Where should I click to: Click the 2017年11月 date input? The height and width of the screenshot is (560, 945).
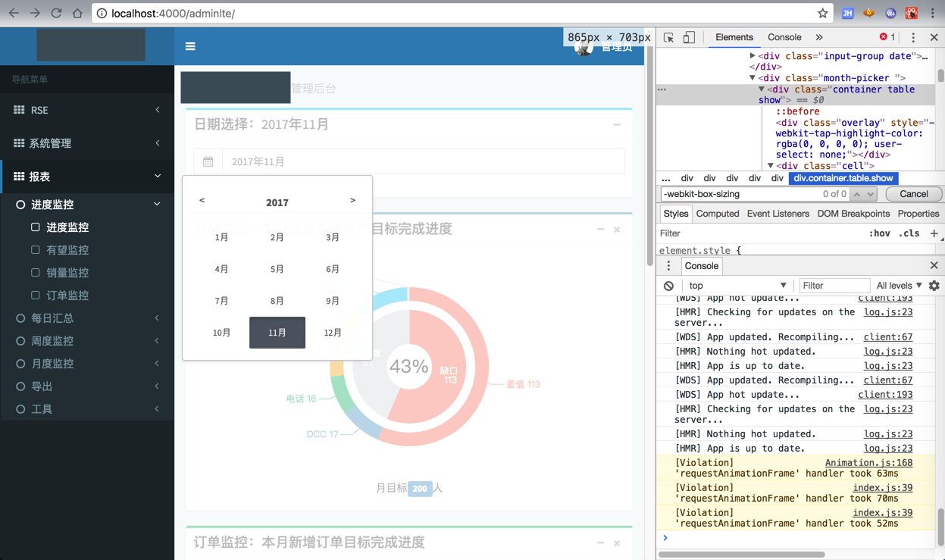[423, 161]
